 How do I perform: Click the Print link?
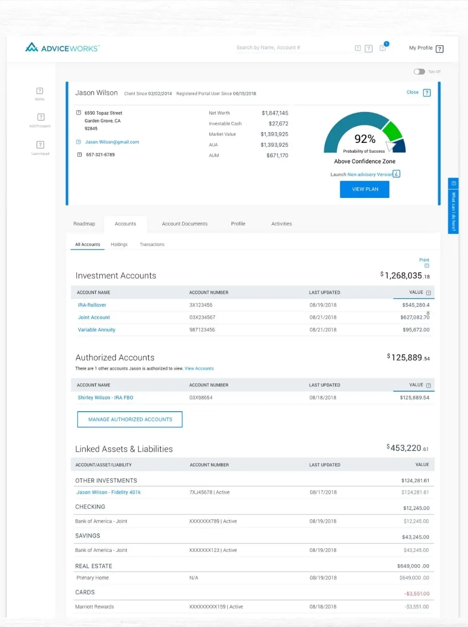[424, 260]
